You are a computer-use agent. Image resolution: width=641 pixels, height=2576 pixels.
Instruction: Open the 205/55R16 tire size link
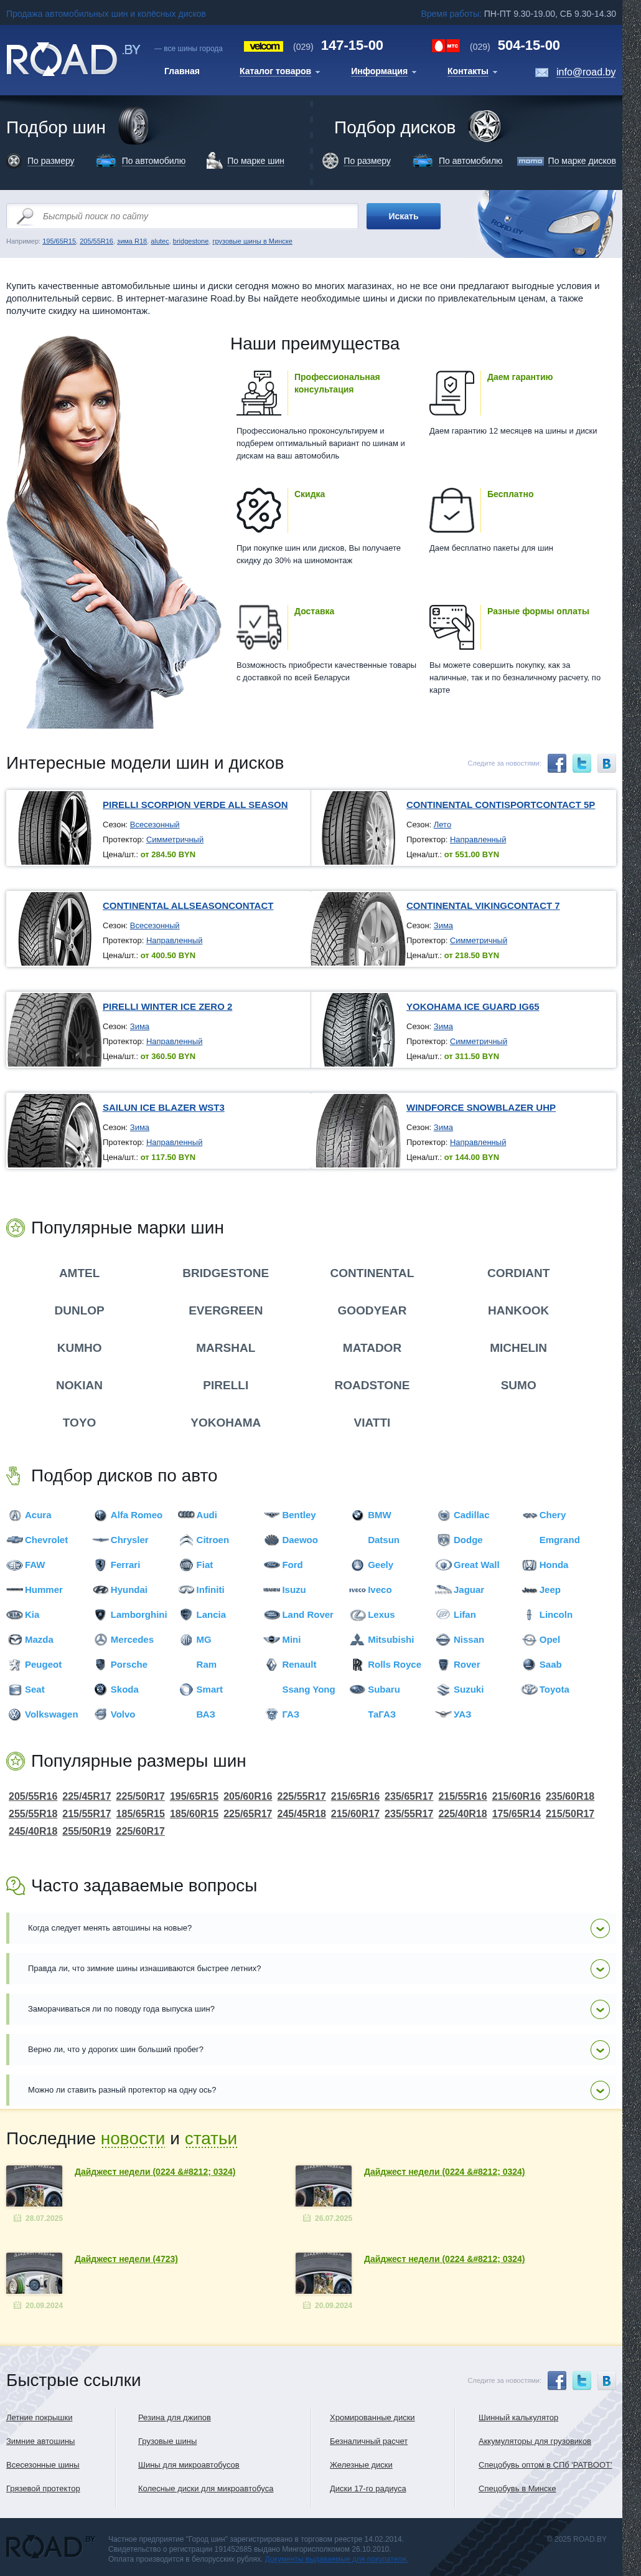(x=33, y=1796)
